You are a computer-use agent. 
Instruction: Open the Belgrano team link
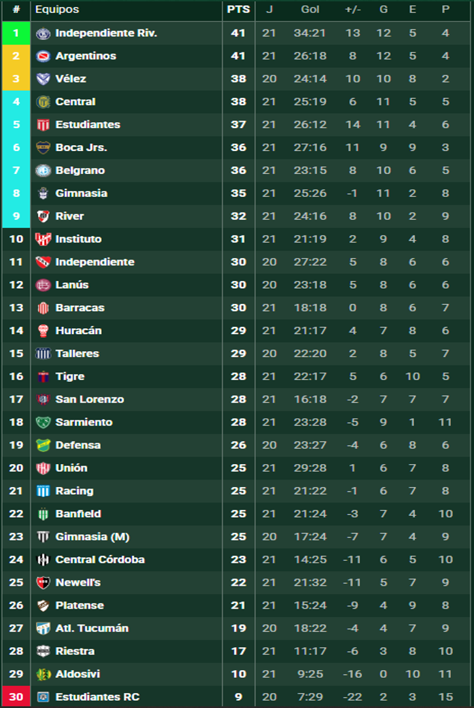click(x=80, y=171)
